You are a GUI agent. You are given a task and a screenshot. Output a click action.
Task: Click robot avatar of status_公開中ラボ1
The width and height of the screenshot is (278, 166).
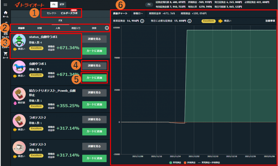pos(19,40)
